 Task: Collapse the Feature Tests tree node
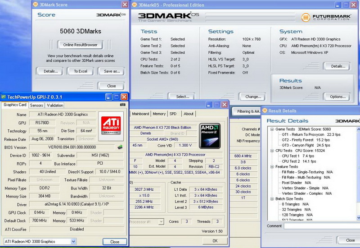pyautogui.click(x=272, y=167)
